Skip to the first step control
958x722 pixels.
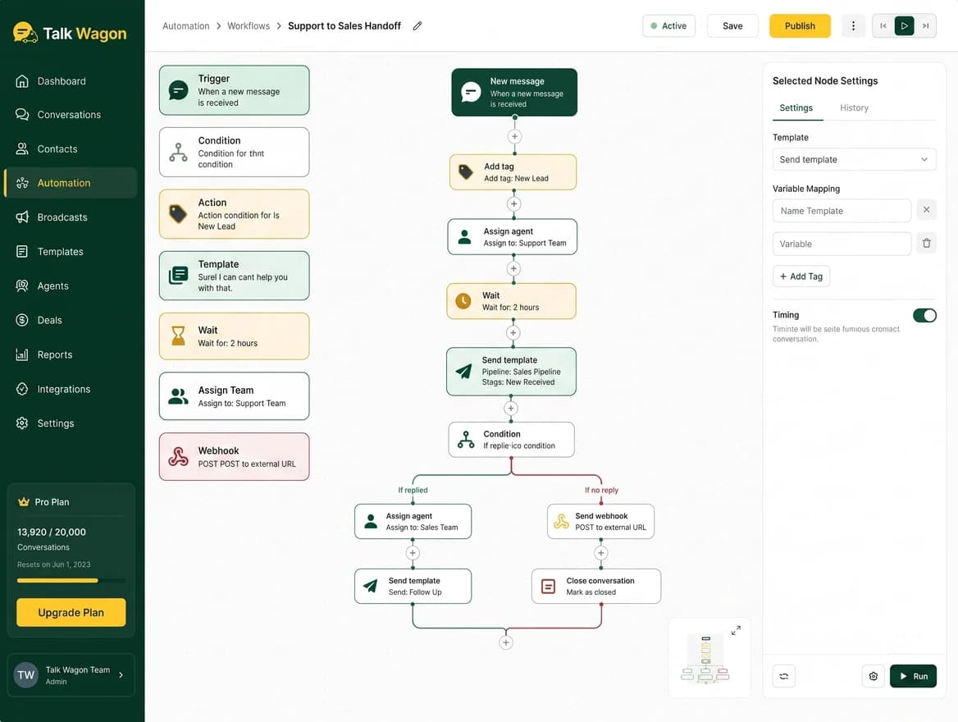click(883, 25)
